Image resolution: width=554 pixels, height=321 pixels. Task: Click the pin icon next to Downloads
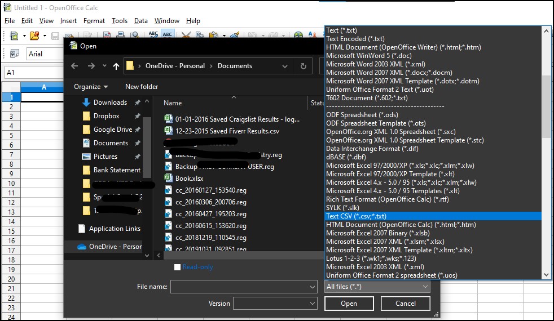(138, 102)
